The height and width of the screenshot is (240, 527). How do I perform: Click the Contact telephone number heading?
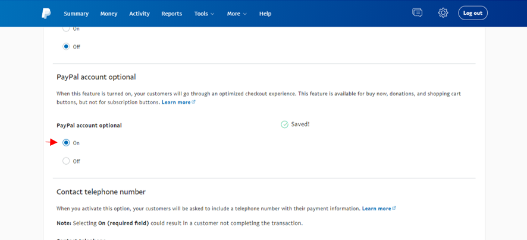(x=101, y=192)
